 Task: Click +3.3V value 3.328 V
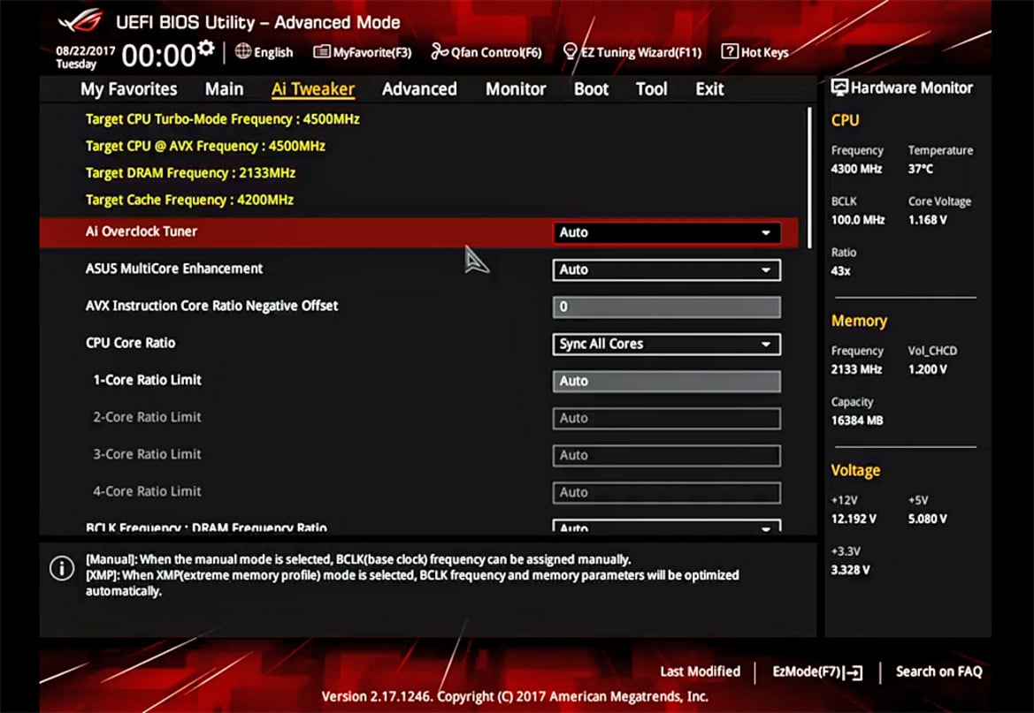point(850,570)
